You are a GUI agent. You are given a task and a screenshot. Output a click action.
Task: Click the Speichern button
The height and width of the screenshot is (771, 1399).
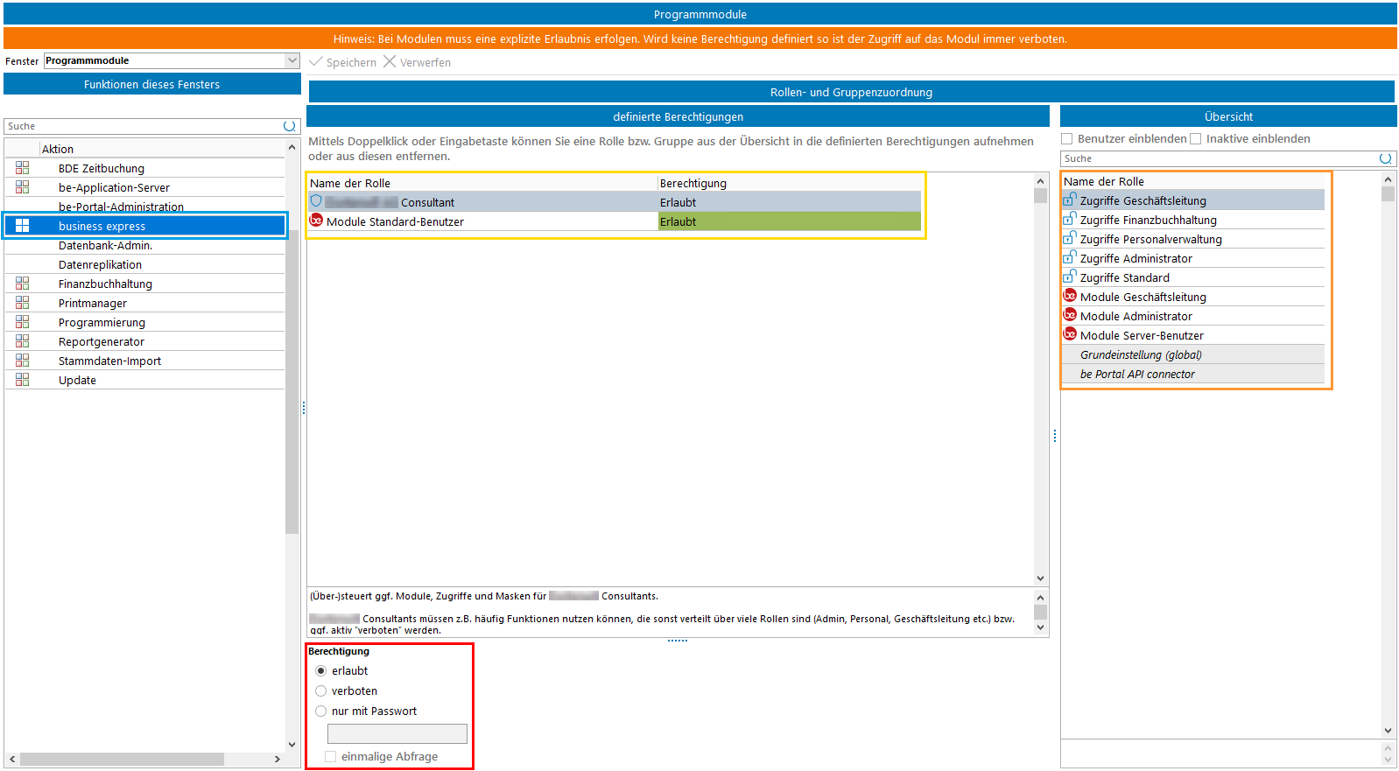342,62
